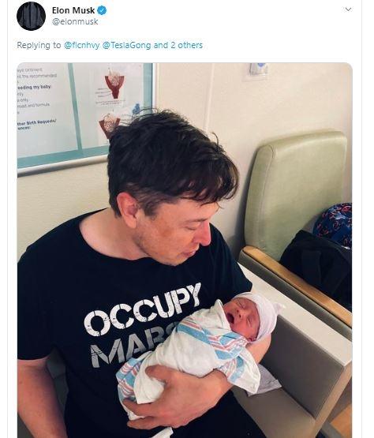Viewport: 374px width, 438px height.
Task: Click the round profile avatar picture
Action: pyautogui.click(x=31, y=16)
